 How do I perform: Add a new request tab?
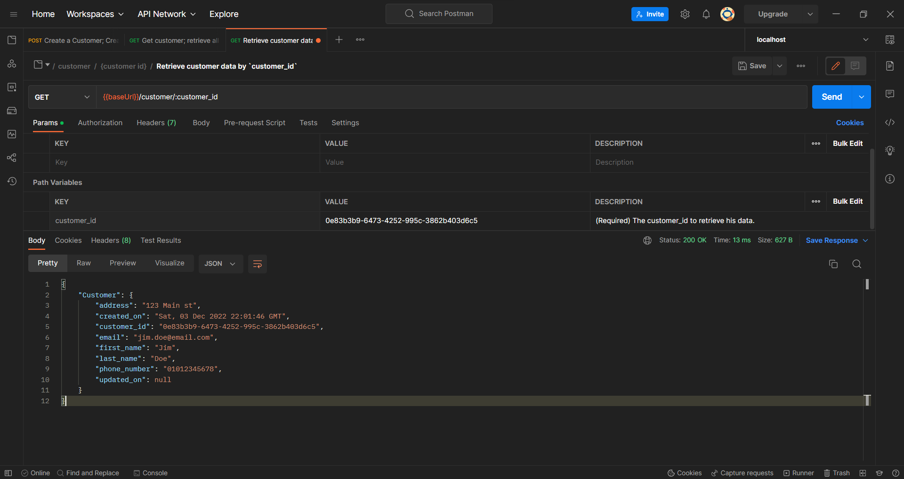click(x=339, y=40)
